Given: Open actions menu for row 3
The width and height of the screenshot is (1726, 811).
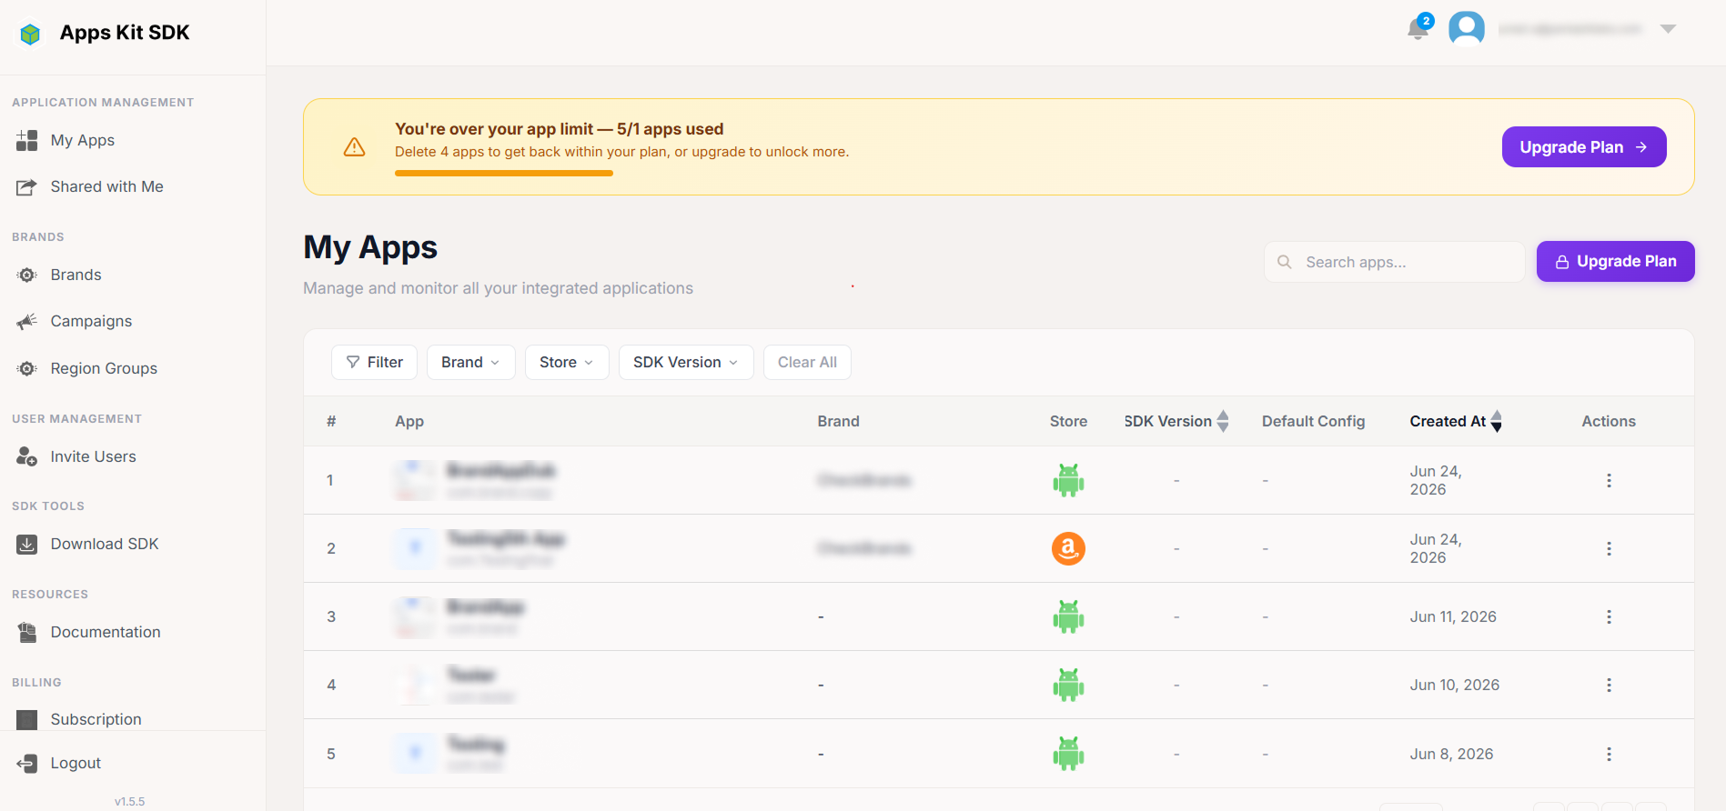Looking at the screenshot, I should point(1609,616).
